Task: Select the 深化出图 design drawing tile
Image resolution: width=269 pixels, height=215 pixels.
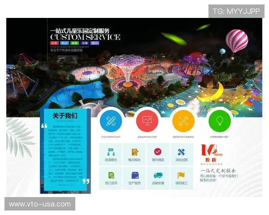Action: (x=182, y=155)
